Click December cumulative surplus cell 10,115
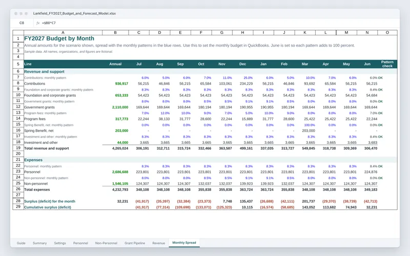The image size is (410, 256). (247, 207)
